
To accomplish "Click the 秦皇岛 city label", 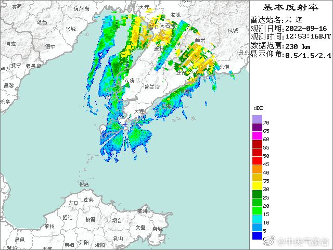I will pyautogui.click(x=33, y=66).
